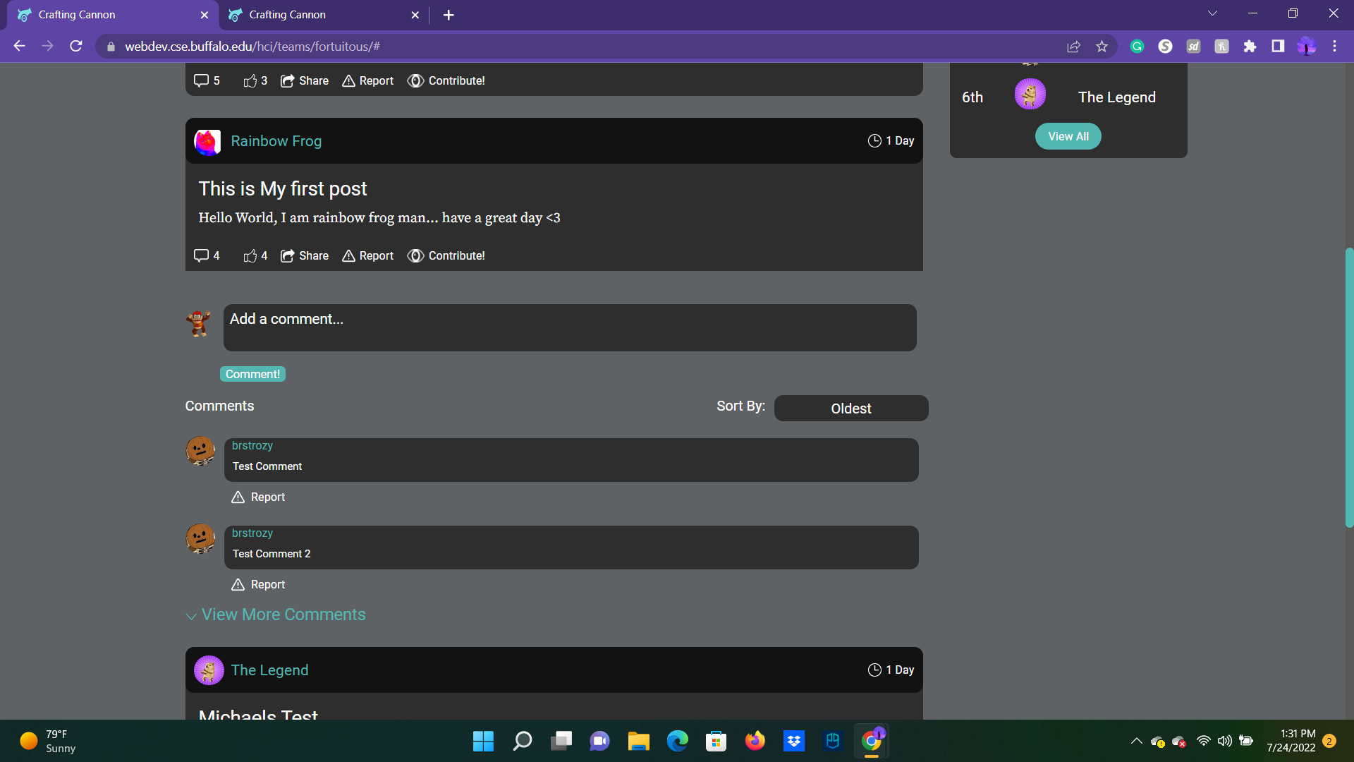1354x762 pixels.
Task: Click the Comment! submit button
Action: [x=252, y=374]
